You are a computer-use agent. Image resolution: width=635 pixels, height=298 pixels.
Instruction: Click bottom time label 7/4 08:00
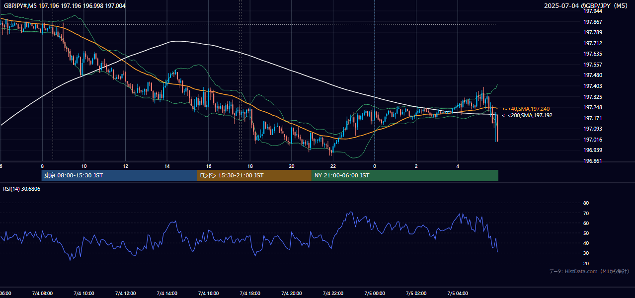pos(42,293)
